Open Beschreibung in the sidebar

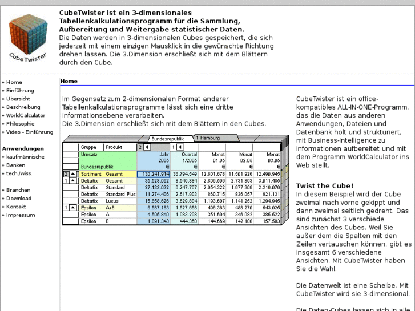(23, 107)
